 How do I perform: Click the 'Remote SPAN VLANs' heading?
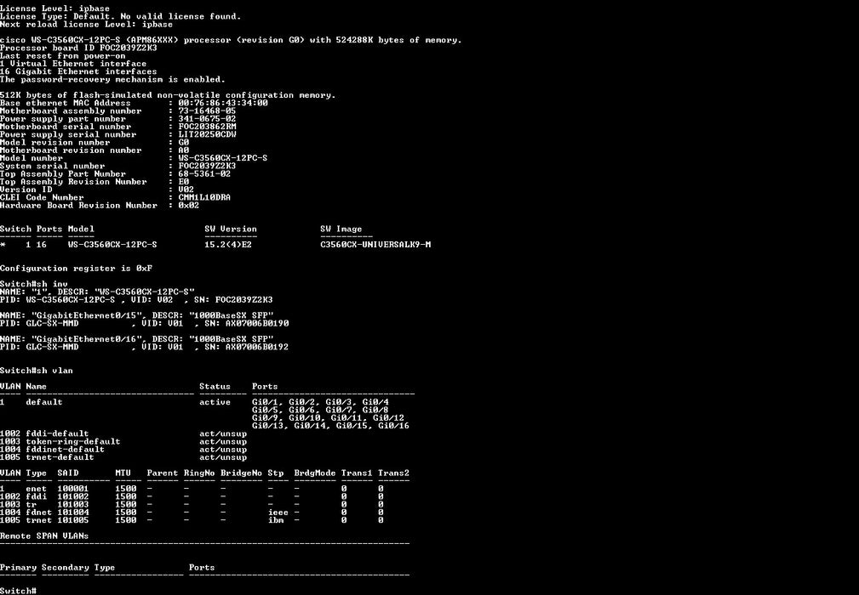[x=44, y=536]
